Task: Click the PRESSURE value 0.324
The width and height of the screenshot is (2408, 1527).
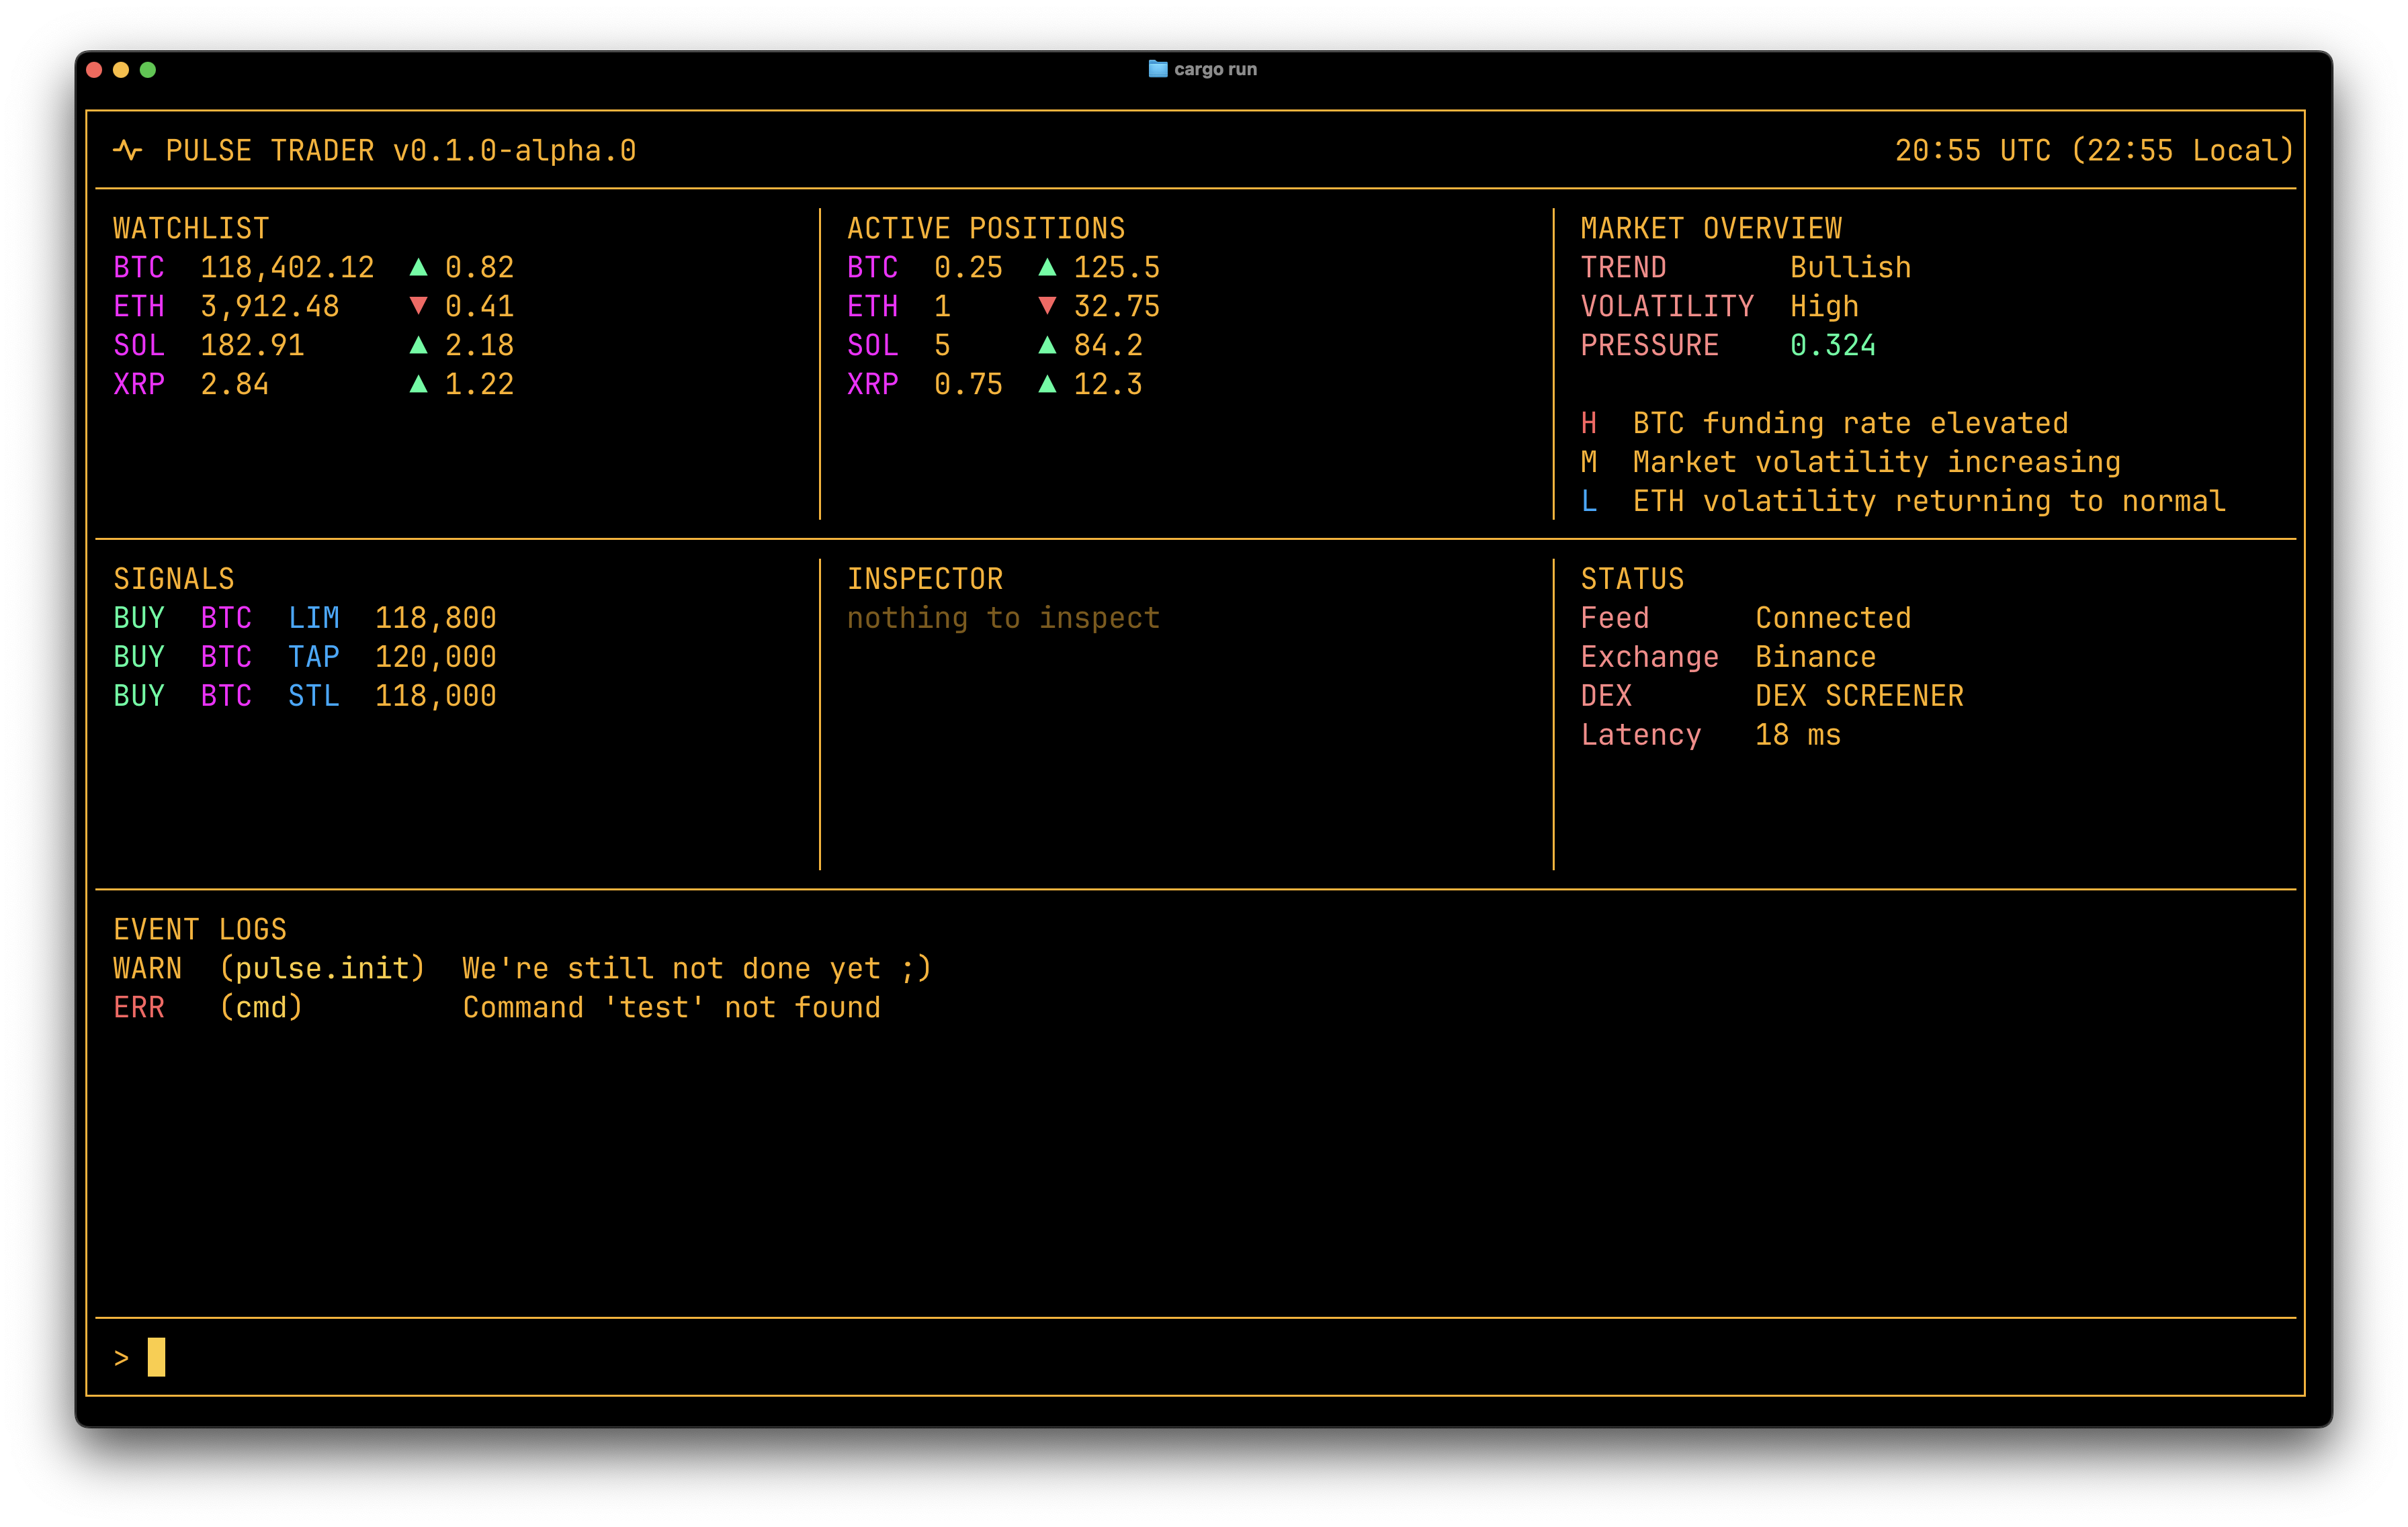Action: coord(1833,346)
